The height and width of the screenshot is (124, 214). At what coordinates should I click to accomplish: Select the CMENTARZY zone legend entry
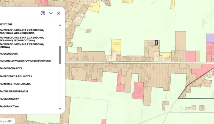pyautogui.click(x=10, y=99)
